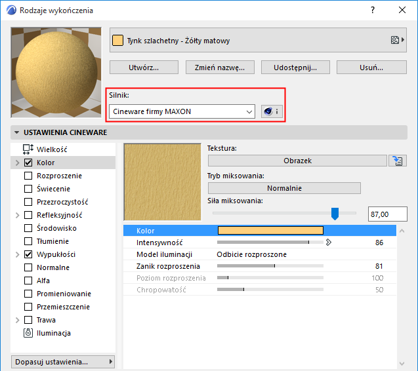Open Dopasuj ustawienia menu button

pos(63,362)
